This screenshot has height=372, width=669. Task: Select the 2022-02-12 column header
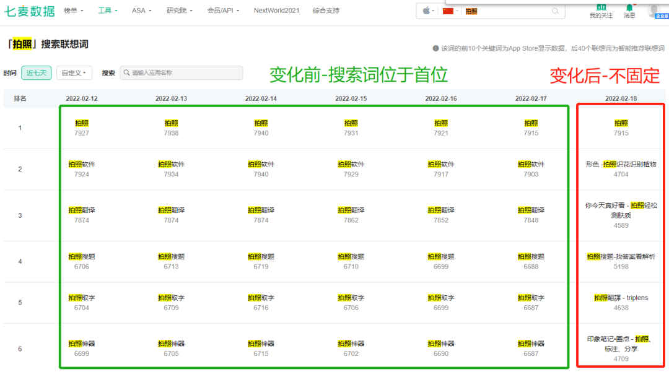pos(82,98)
